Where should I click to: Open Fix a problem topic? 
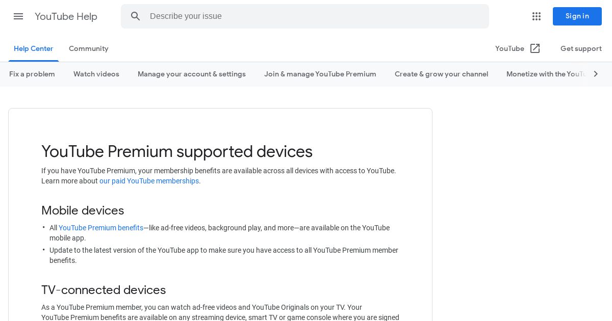(x=32, y=74)
